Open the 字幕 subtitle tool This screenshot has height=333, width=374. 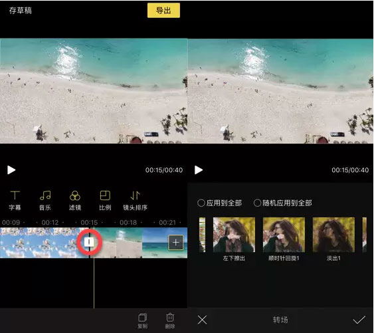(15, 201)
